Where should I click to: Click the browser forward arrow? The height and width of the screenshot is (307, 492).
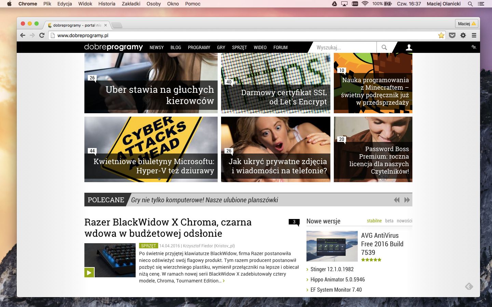[x=32, y=35]
